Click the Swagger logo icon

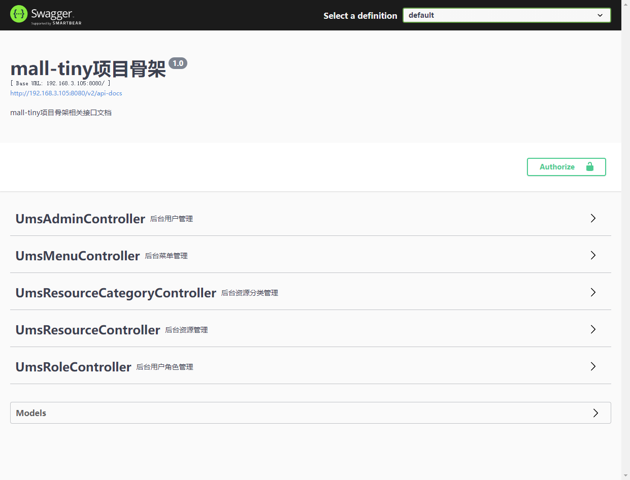[x=19, y=14]
